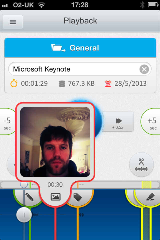Tap the 00:30 annotation timestamp label
The width and height of the screenshot is (160, 240).
pyautogui.click(x=55, y=185)
